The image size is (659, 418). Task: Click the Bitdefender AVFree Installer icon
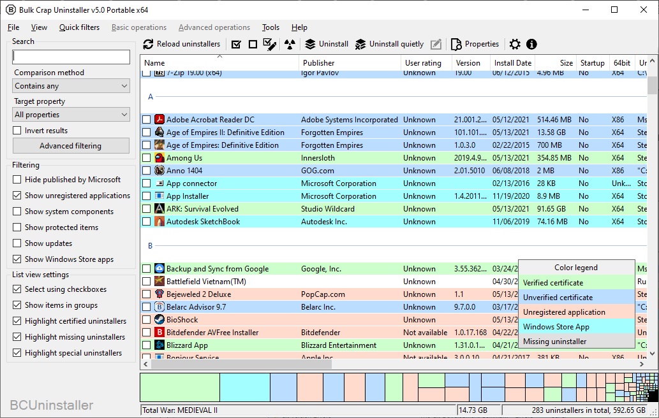click(x=159, y=333)
